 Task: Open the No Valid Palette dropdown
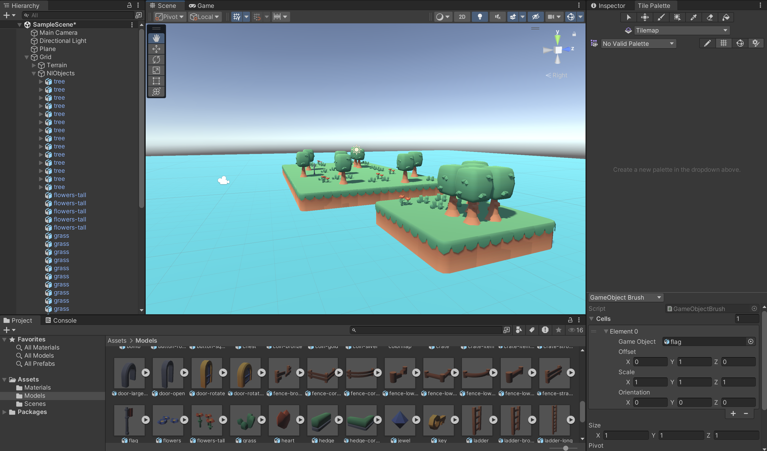point(638,43)
